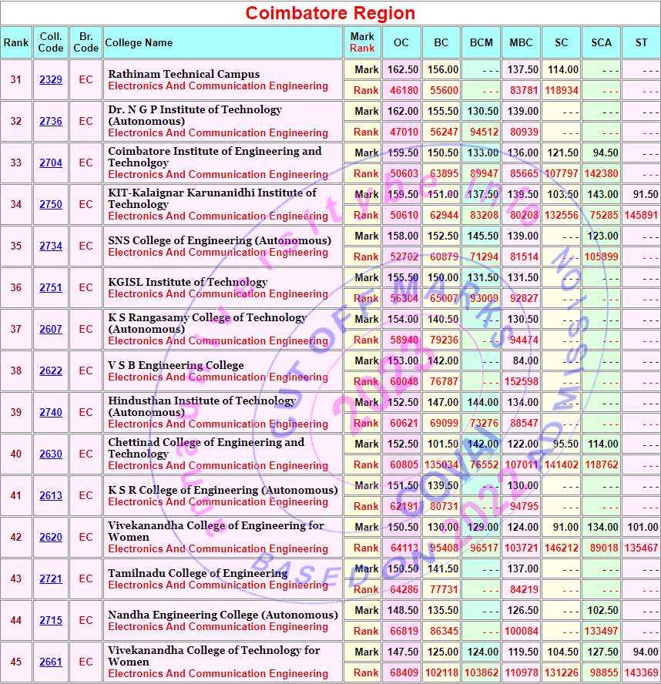661x684 pixels.
Task: Open college code 2734 for SNS College
Action: click(x=51, y=246)
